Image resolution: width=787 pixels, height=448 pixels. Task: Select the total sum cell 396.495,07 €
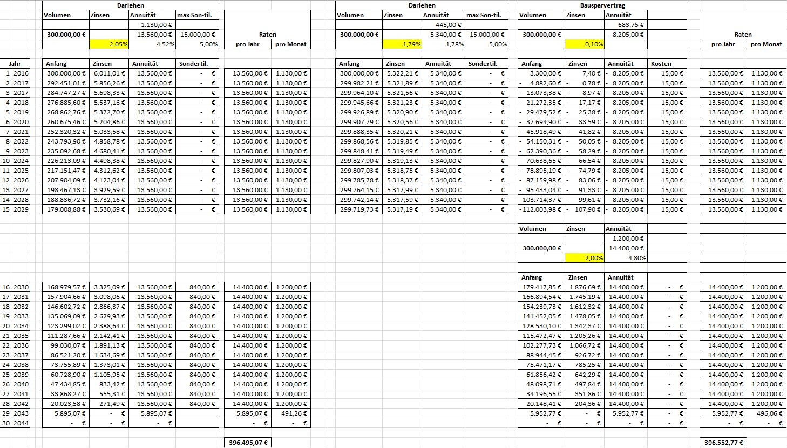pos(248,443)
